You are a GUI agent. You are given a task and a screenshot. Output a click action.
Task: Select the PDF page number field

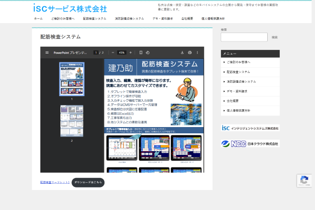point(96,52)
